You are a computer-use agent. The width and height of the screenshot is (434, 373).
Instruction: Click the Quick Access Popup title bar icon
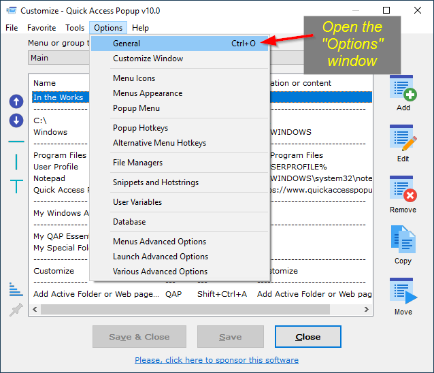point(12,10)
